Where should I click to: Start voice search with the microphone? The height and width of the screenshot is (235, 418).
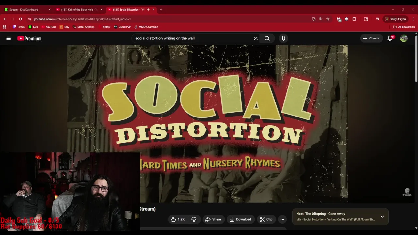(283, 38)
